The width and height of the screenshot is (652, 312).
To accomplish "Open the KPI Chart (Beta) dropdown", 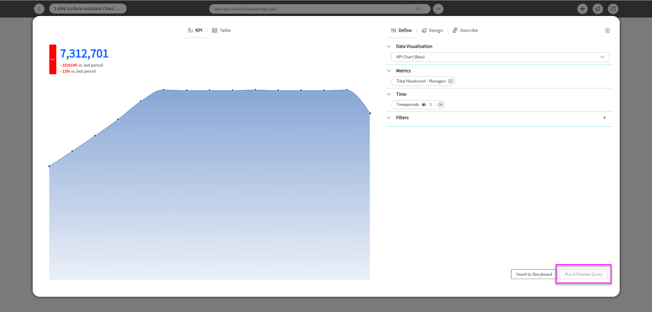I will [500, 57].
